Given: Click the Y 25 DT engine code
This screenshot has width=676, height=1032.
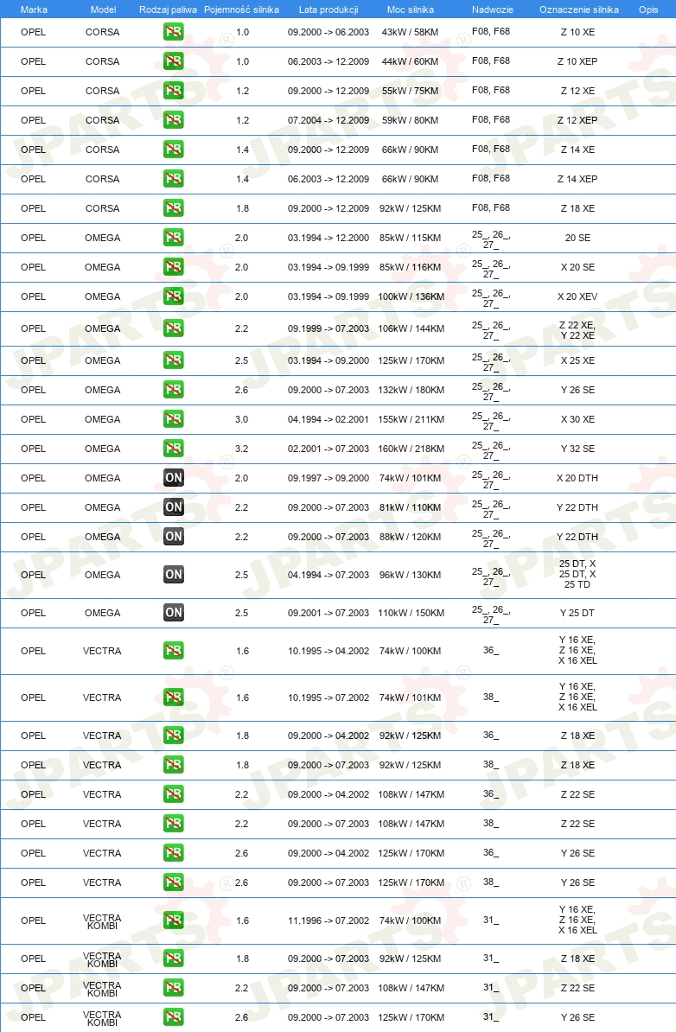Looking at the screenshot, I should (x=578, y=614).
